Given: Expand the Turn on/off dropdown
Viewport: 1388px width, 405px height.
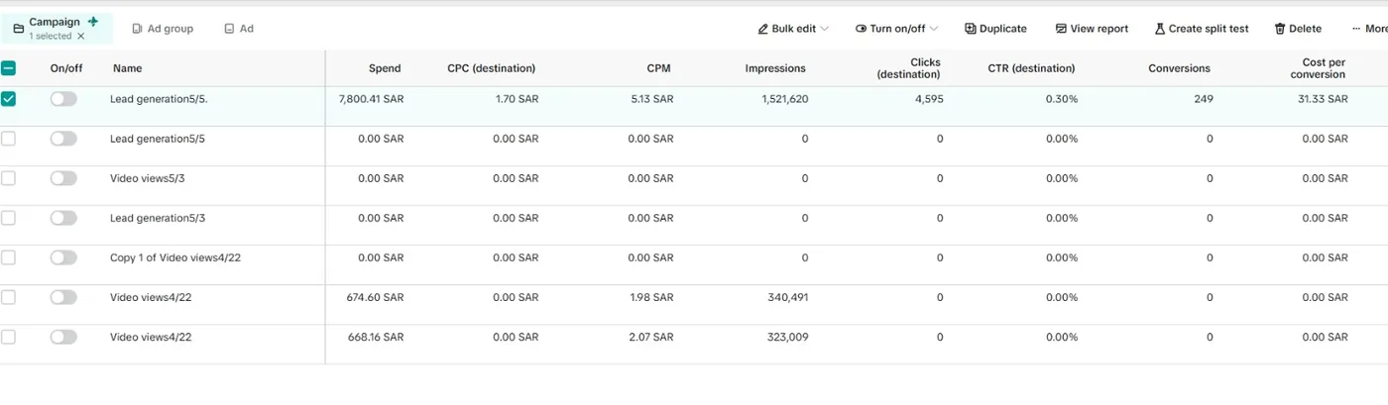Looking at the screenshot, I should pos(896,29).
